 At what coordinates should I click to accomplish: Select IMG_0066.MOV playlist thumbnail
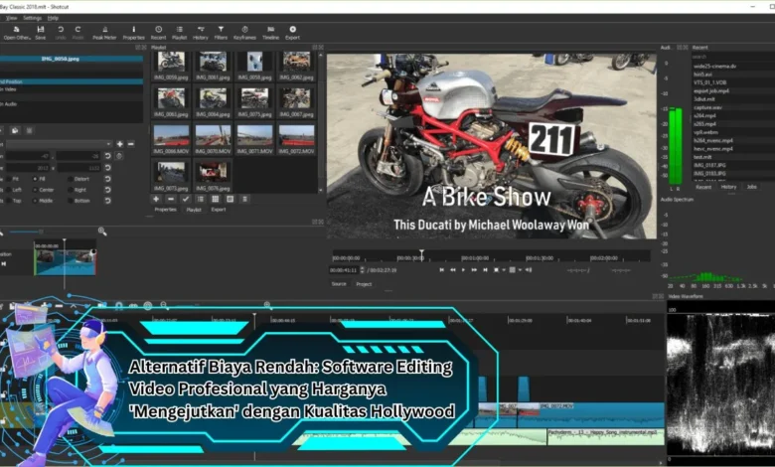coord(171,139)
